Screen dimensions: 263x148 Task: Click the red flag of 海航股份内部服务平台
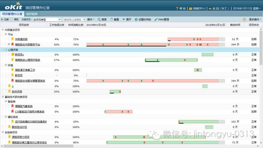pos(12,44)
